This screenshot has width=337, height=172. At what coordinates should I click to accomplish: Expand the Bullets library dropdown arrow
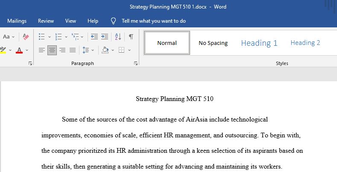(x=50, y=37)
